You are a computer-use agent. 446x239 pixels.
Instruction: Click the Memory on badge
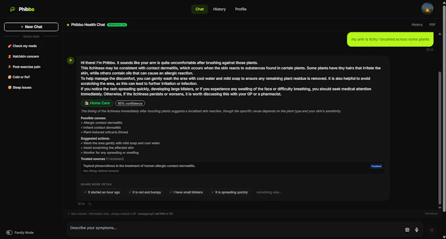click(x=117, y=24)
